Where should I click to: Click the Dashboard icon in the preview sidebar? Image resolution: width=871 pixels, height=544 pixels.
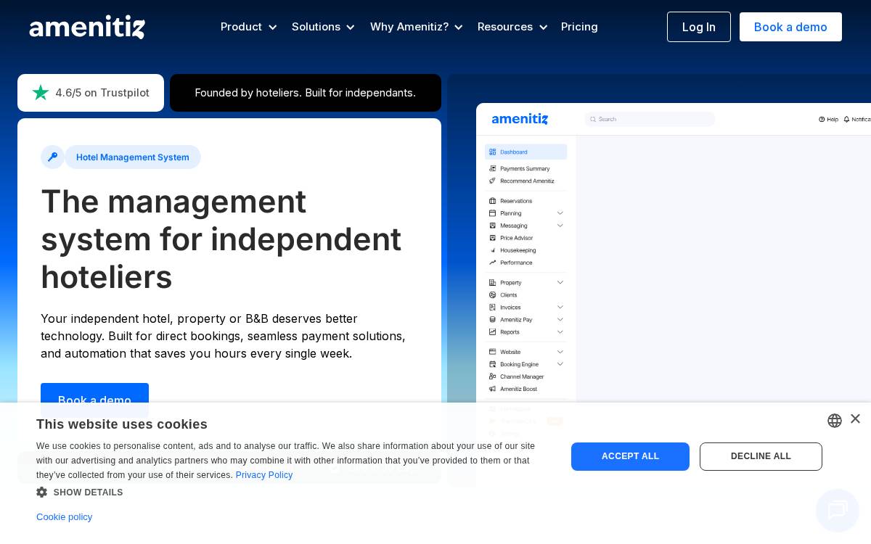[x=493, y=152]
